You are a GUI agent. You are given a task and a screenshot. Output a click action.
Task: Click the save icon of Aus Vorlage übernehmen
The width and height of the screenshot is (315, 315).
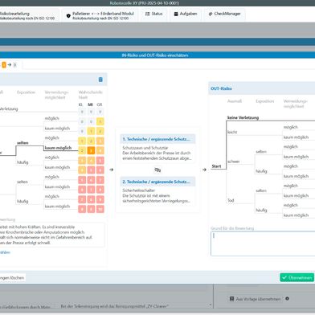pyautogui.click(x=232, y=299)
